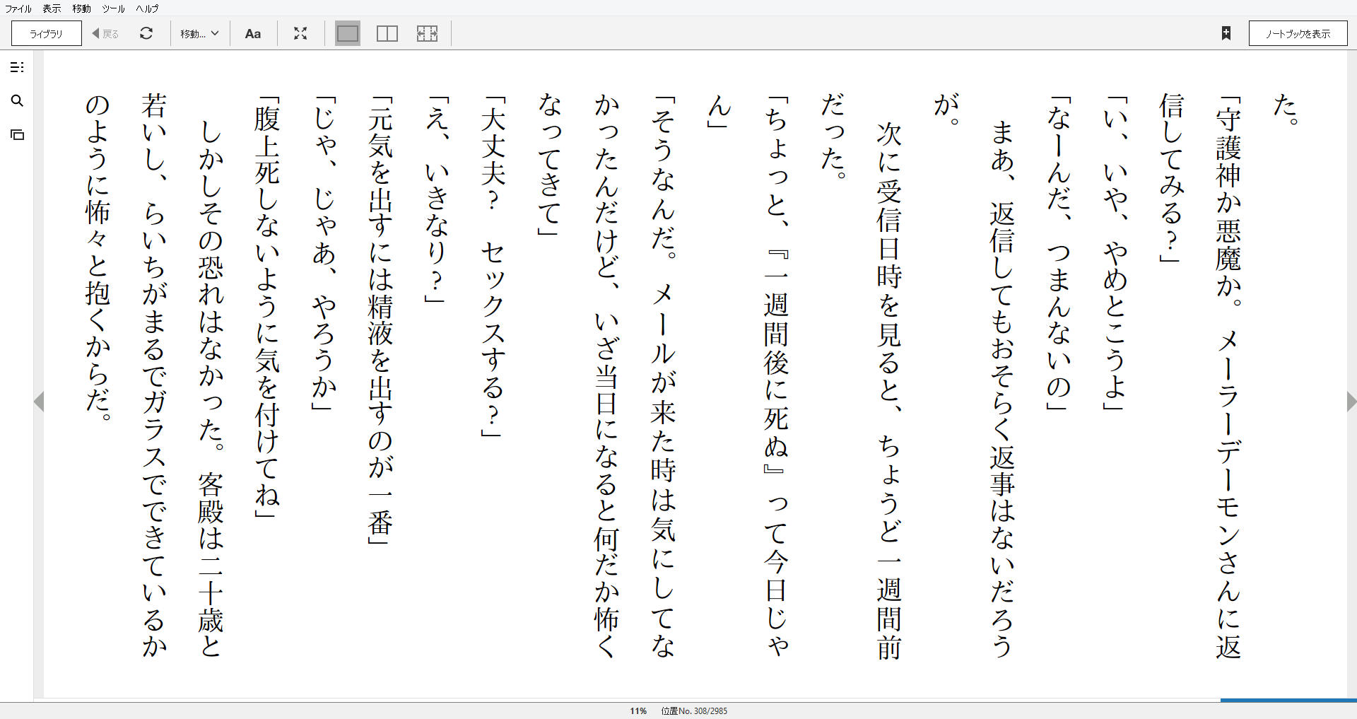1357x719 pixels.
Task: Click the line starting 「そうなんだ。メールが来た時
Action: coord(663,378)
